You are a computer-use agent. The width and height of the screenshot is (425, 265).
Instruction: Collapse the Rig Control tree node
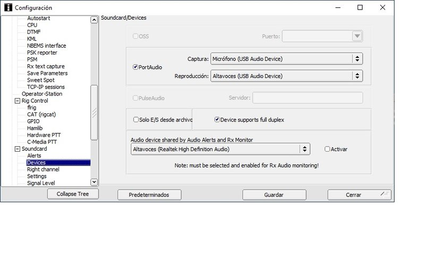(x=18, y=101)
